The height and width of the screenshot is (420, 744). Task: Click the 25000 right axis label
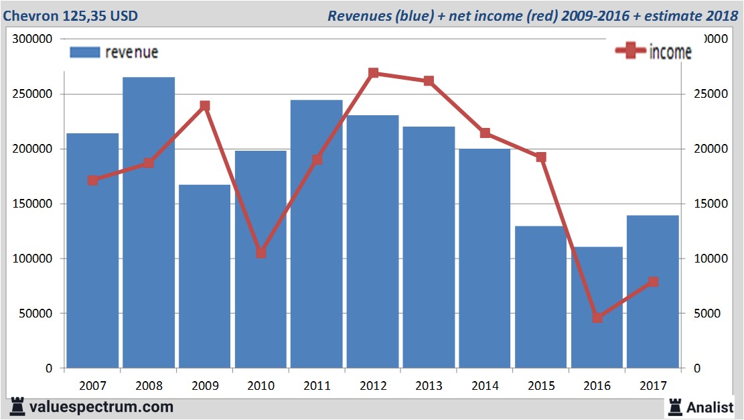point(711,94)
